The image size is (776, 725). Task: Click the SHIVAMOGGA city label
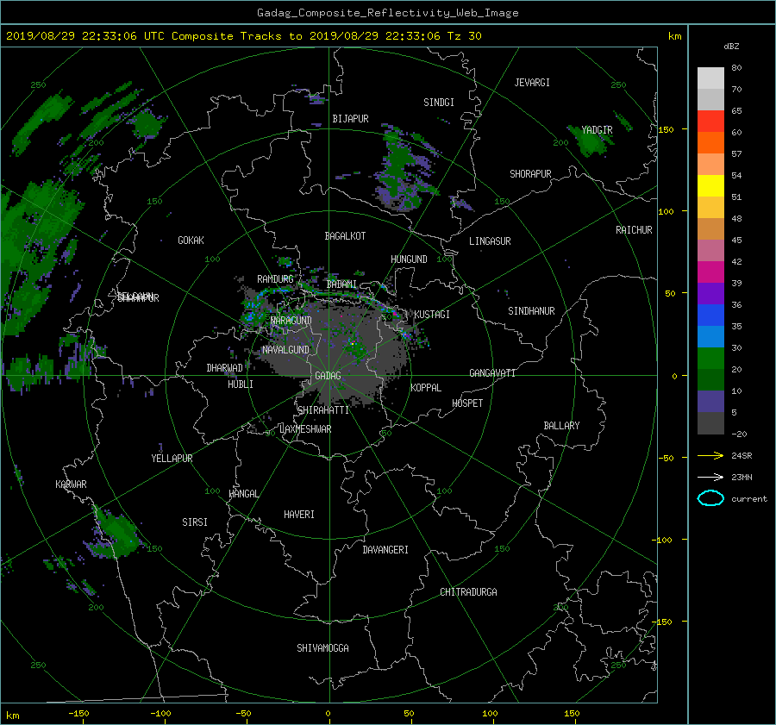coord(322,648)
